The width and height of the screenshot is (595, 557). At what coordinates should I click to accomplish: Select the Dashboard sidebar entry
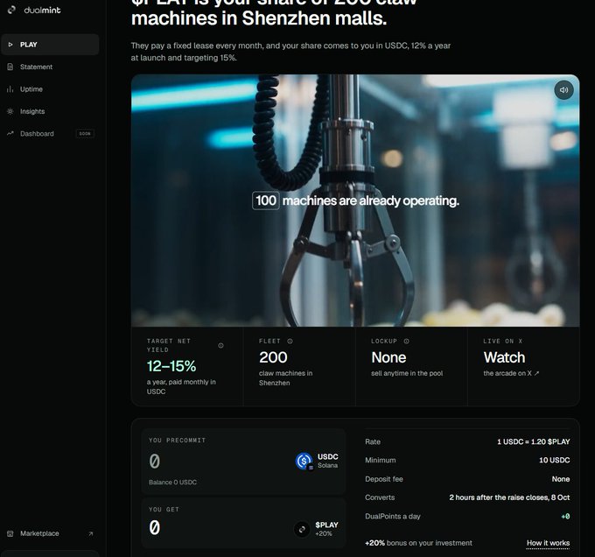point(50,134)
